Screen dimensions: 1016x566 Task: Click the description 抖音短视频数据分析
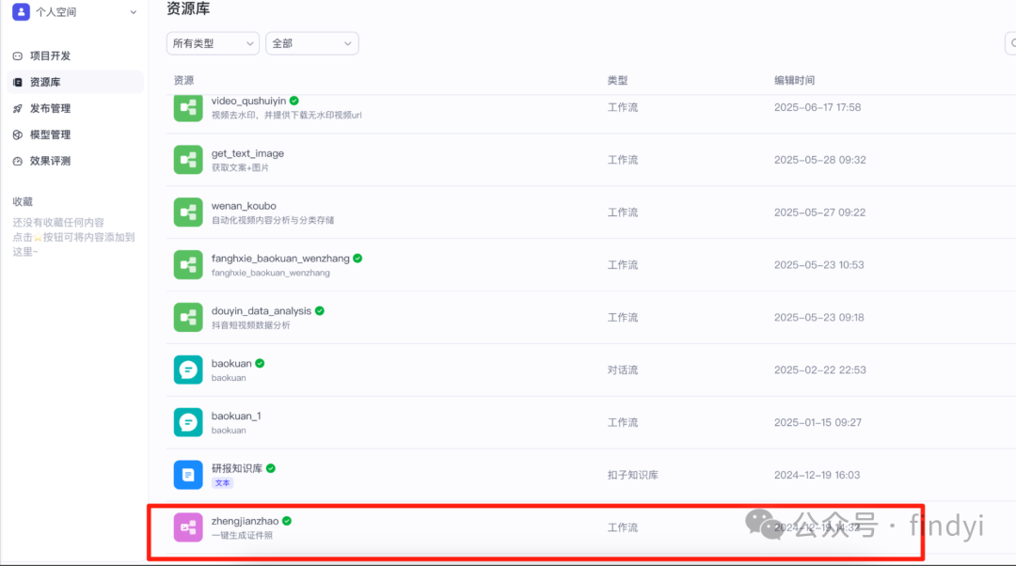(251, 325)
